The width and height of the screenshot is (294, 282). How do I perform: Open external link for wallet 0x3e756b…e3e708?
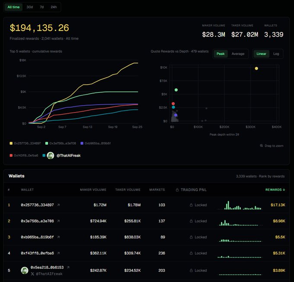click(58, 221)
